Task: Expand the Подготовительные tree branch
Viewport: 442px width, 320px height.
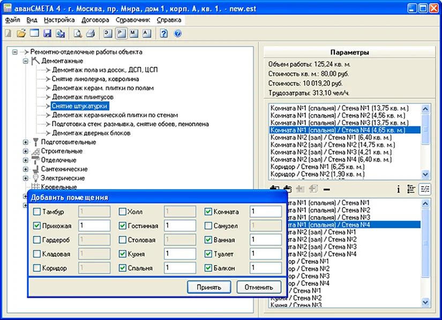Action: [x=25, y=142]
